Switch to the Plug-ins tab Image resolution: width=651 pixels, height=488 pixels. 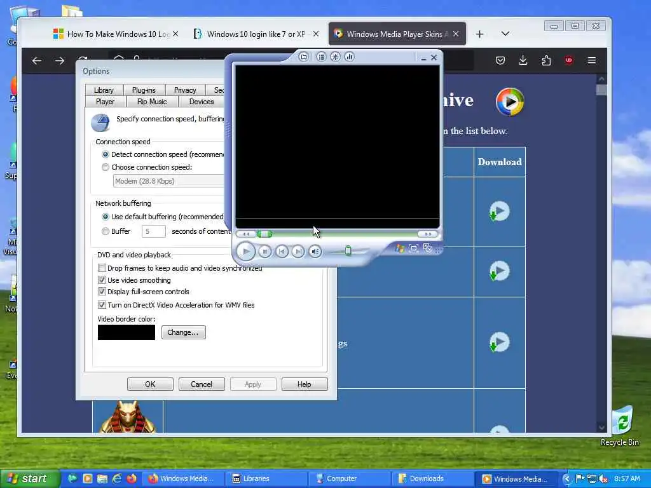pos(144,90)
